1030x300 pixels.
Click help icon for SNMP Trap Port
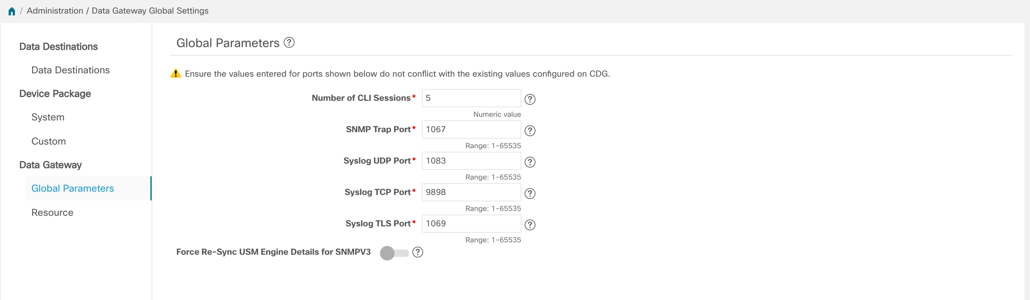pos(530,131)
